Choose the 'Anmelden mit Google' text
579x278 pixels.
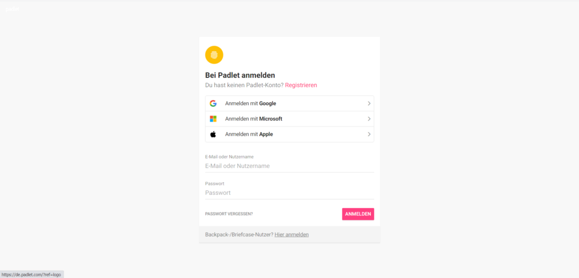250,103
